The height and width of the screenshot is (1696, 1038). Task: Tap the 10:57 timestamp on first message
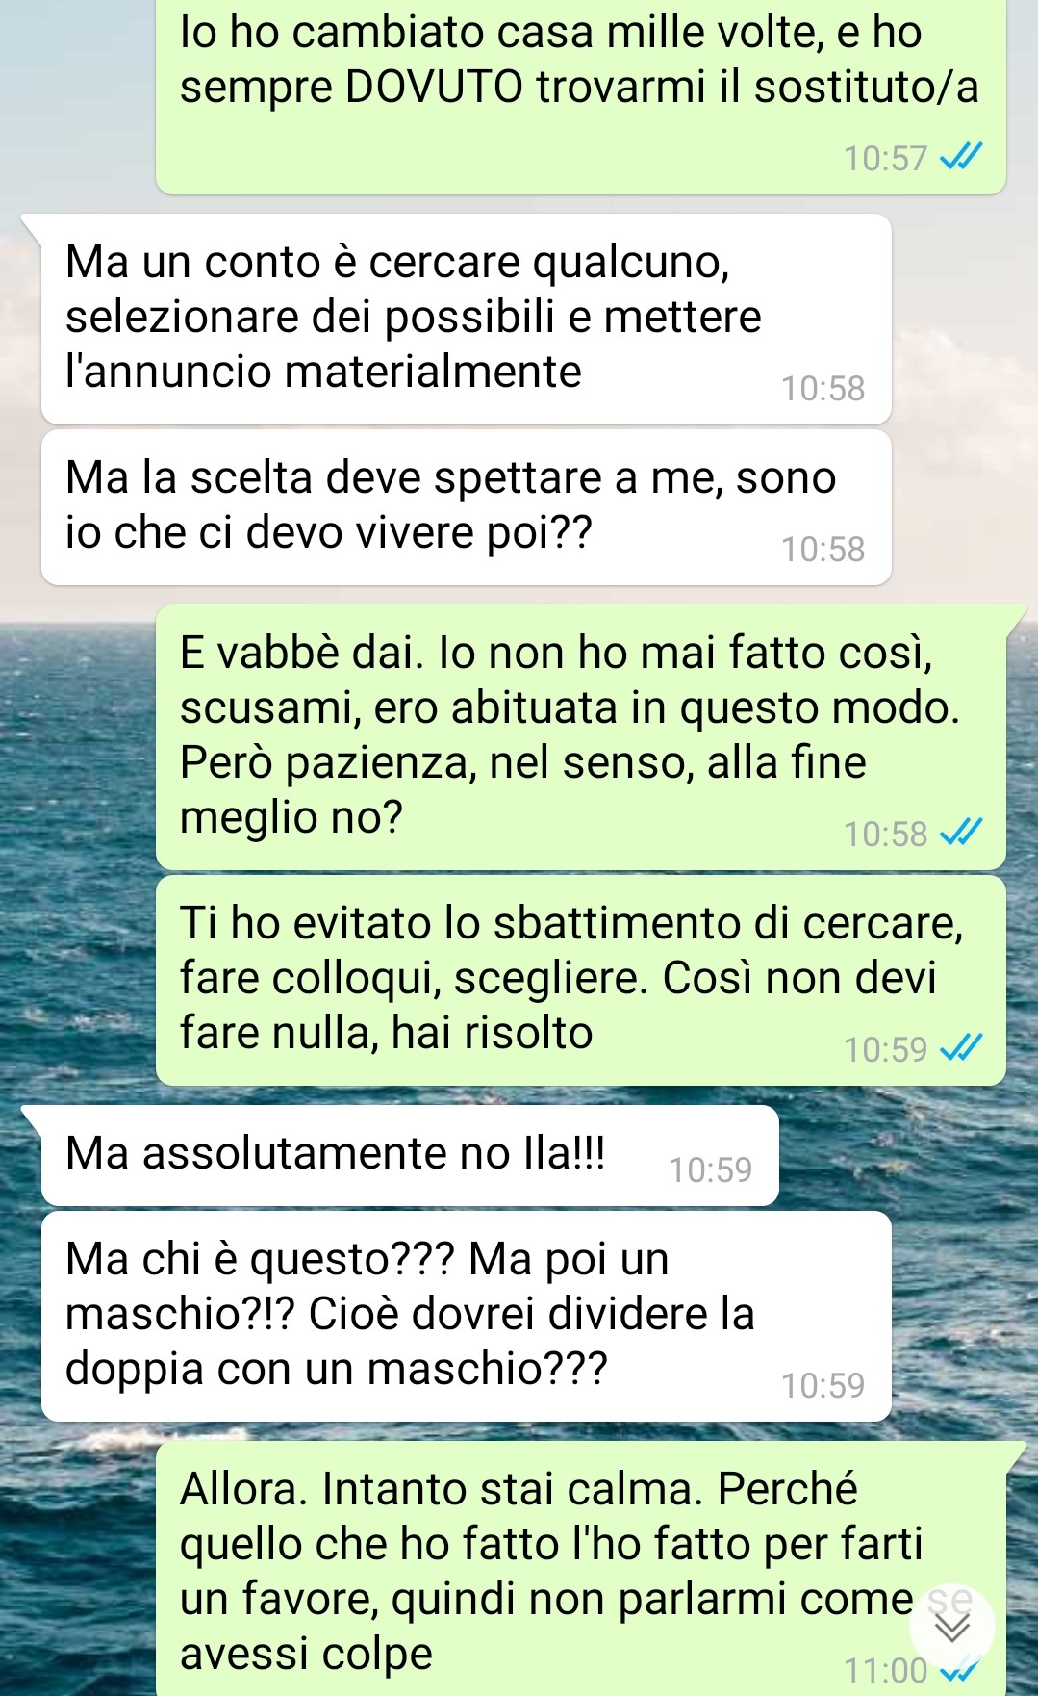[x=885, y=158]
